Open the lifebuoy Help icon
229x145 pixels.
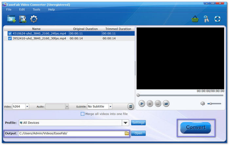[x=218, y=19]
